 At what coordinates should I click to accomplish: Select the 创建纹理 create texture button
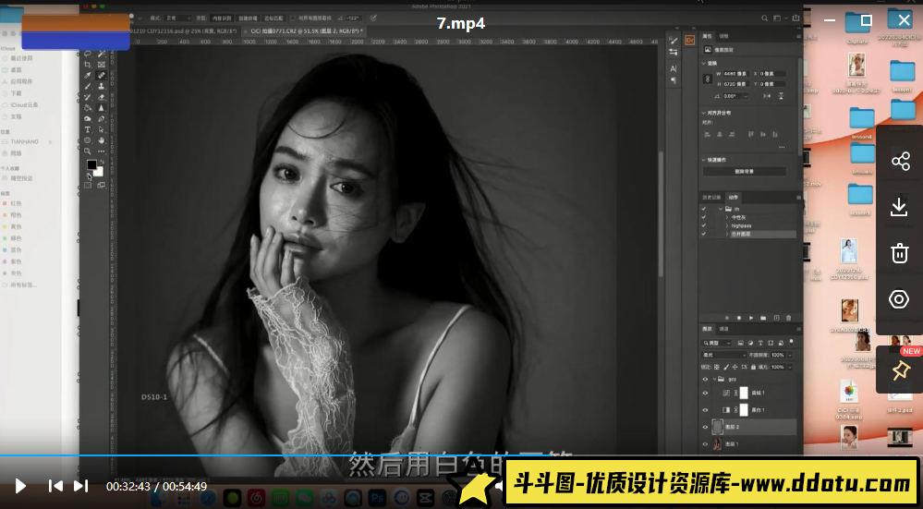[x=248, y=18]
